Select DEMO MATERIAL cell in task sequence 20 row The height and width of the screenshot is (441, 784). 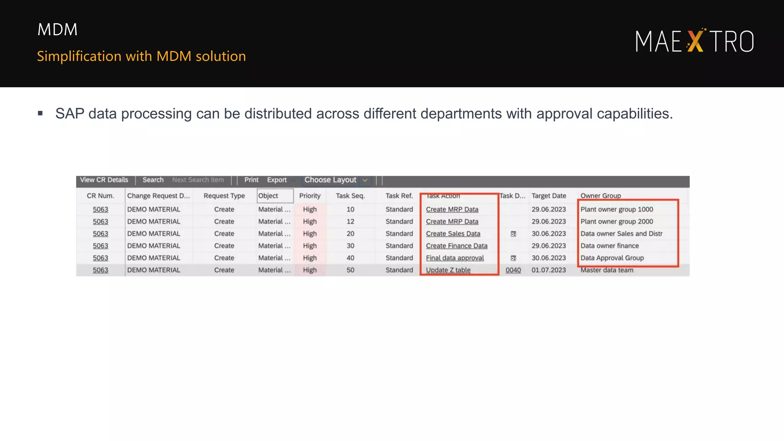154,234
